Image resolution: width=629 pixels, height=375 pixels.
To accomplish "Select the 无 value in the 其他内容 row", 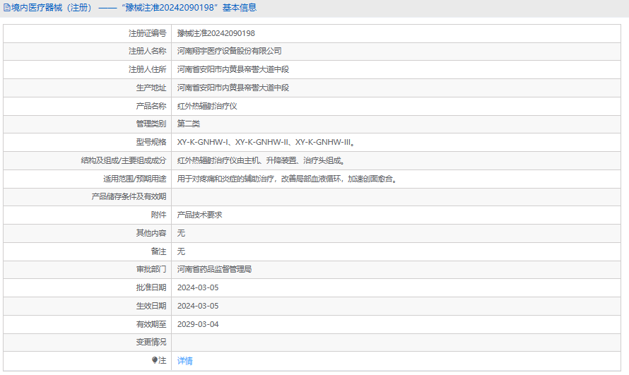I will coord(181,233).
